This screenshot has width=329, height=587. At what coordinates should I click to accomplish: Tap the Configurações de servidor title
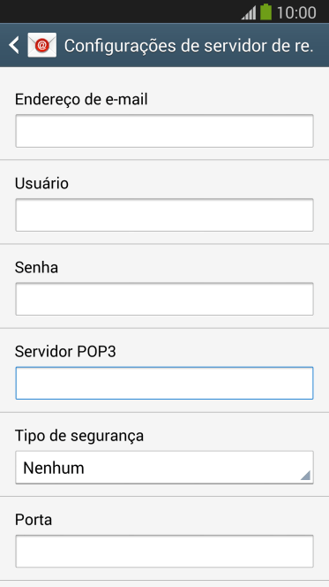click(189, 46)
